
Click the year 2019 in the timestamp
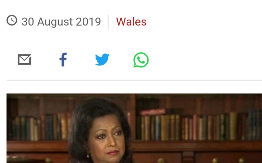(x=88, y=22)
